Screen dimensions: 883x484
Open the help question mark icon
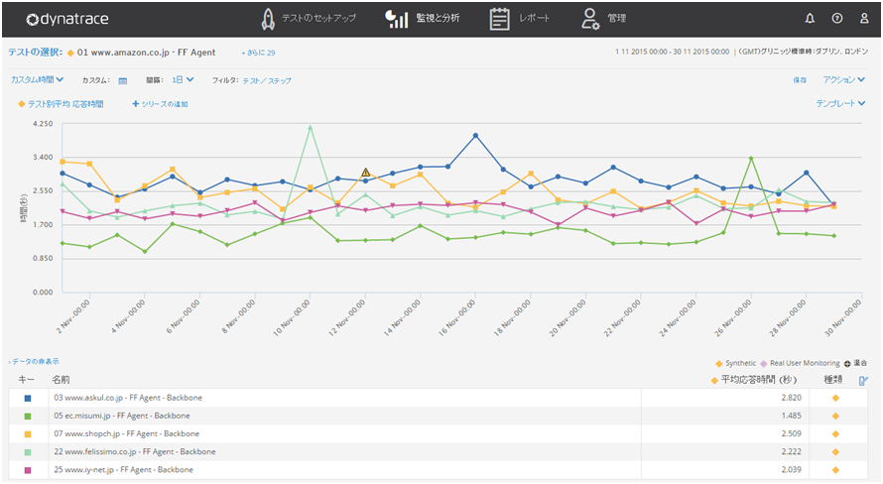pos(837,19)
